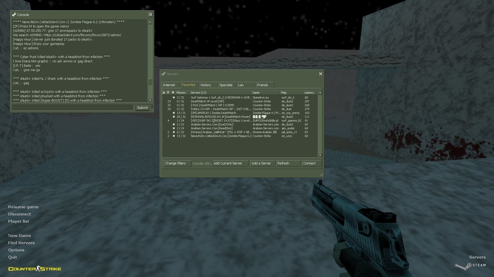Click Disconnect in the main menu
This screenshot has height=277, width=494.
tap(19, 214)
